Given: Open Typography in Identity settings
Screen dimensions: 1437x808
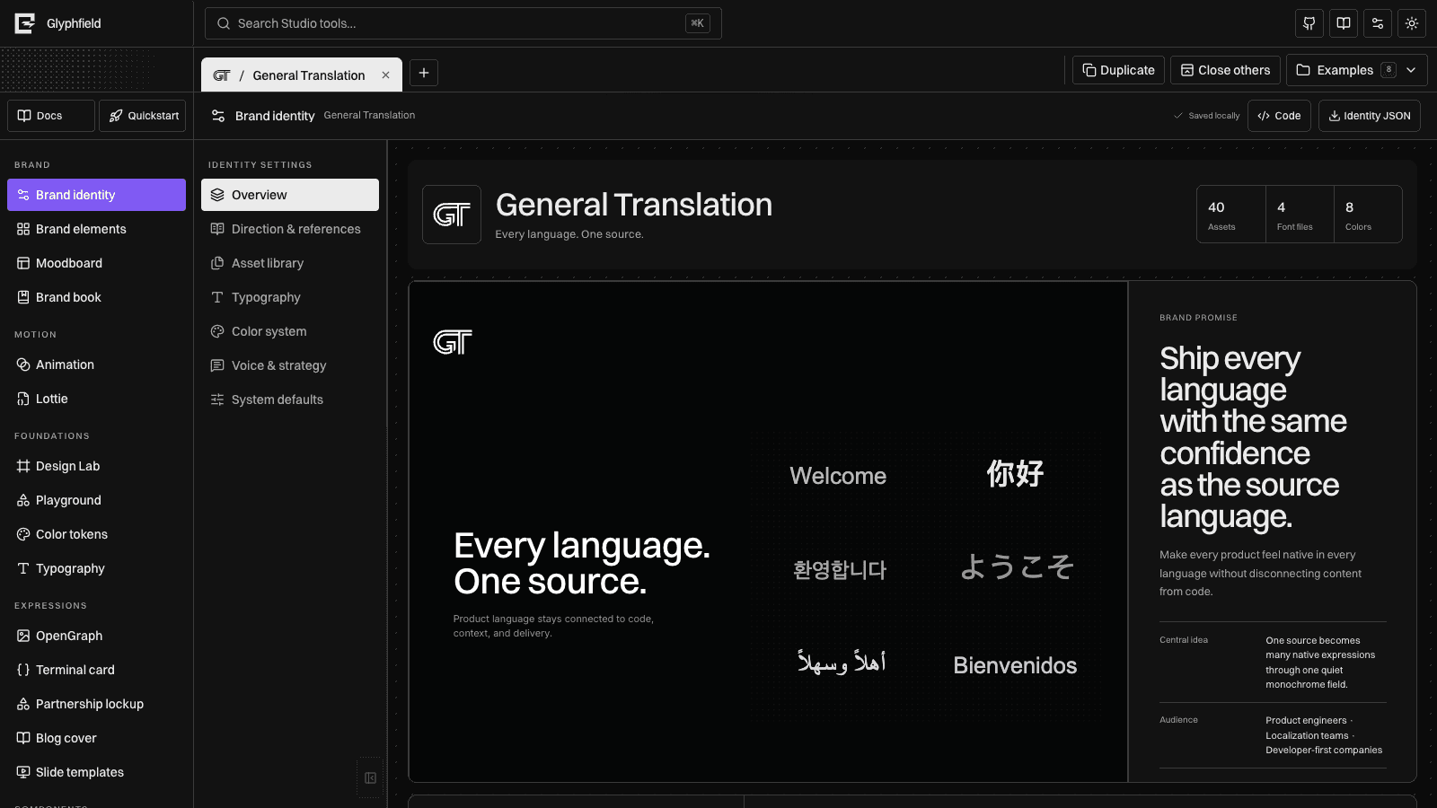Looking at the screenshot, I should click(290, 297).
